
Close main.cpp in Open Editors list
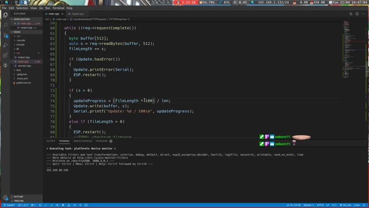pos(15,23)
